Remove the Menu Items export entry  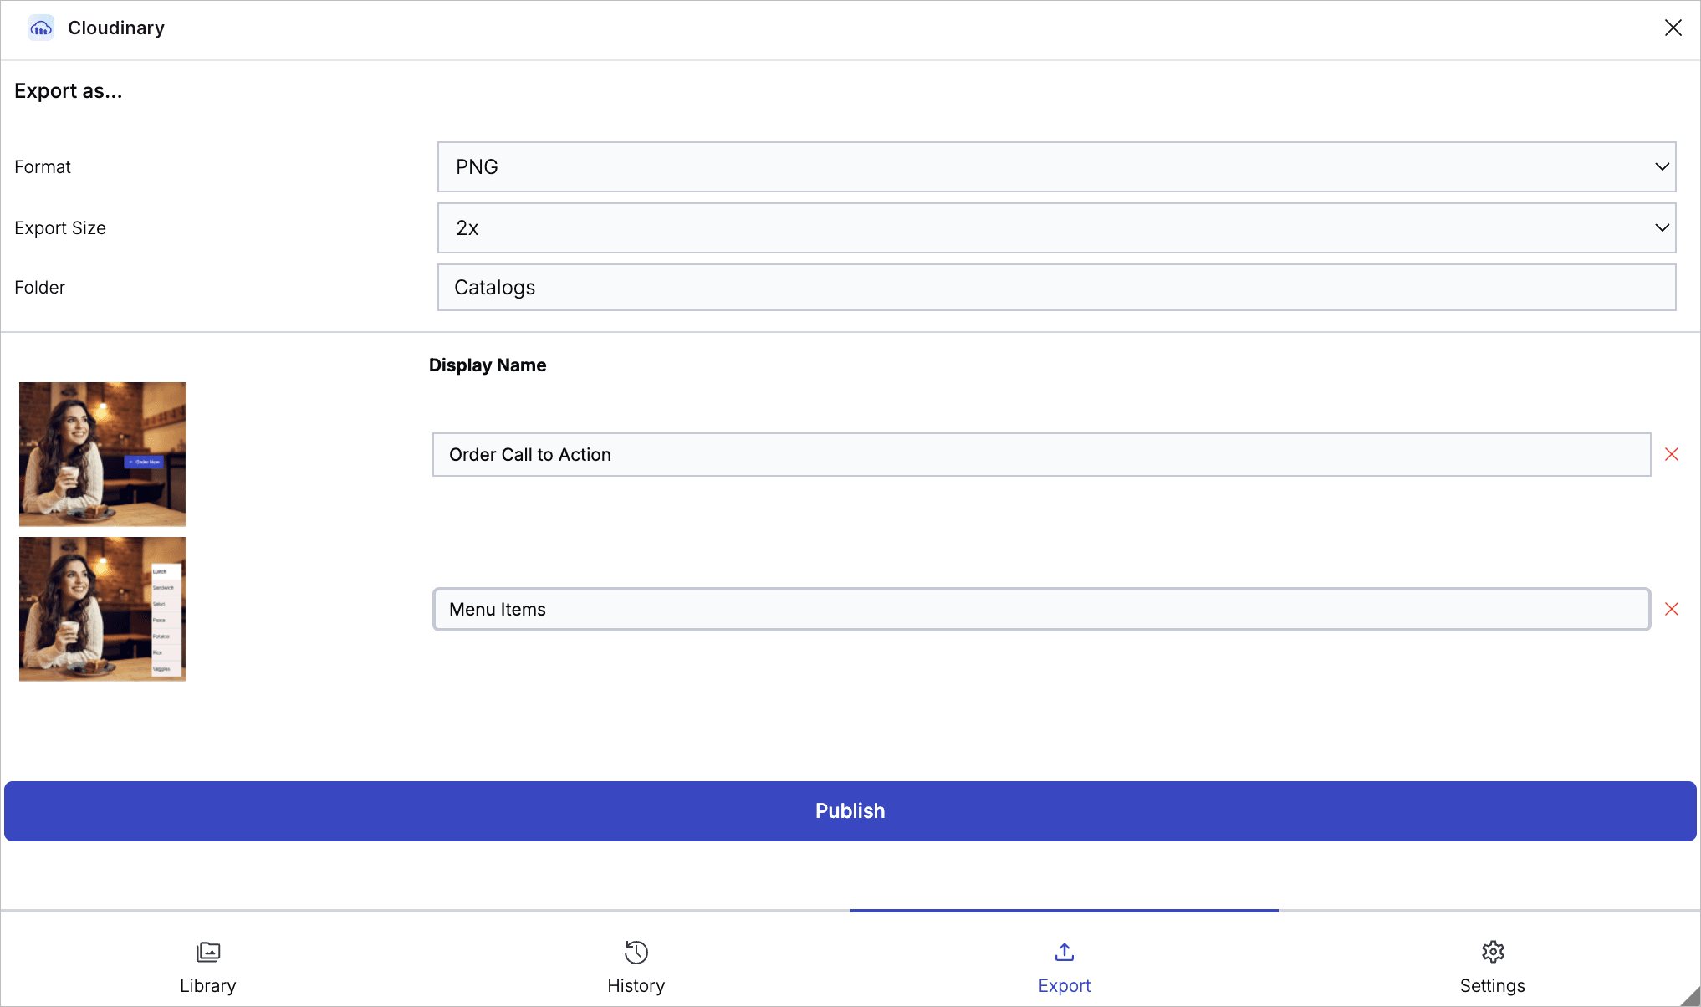coord(1671,609)
